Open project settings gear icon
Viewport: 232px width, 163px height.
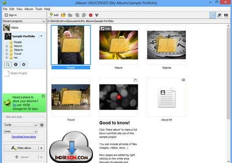24,64
